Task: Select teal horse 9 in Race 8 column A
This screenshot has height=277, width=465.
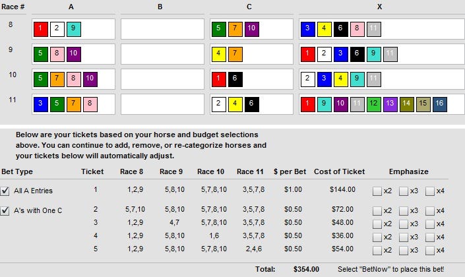Action: tap(73, 29)
